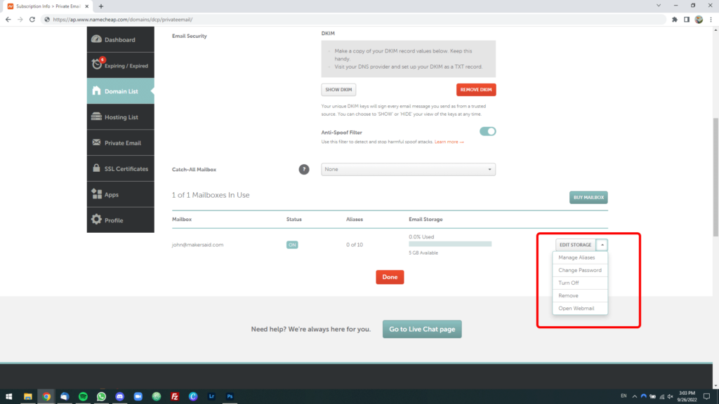Go to Hosting List sidebar item
Image resolution: width=719 pixels, height=404 pixels.
(x=121, y=117)
